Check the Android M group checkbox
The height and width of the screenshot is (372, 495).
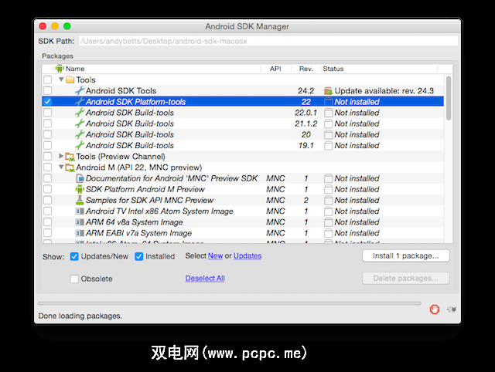point(48,167)
